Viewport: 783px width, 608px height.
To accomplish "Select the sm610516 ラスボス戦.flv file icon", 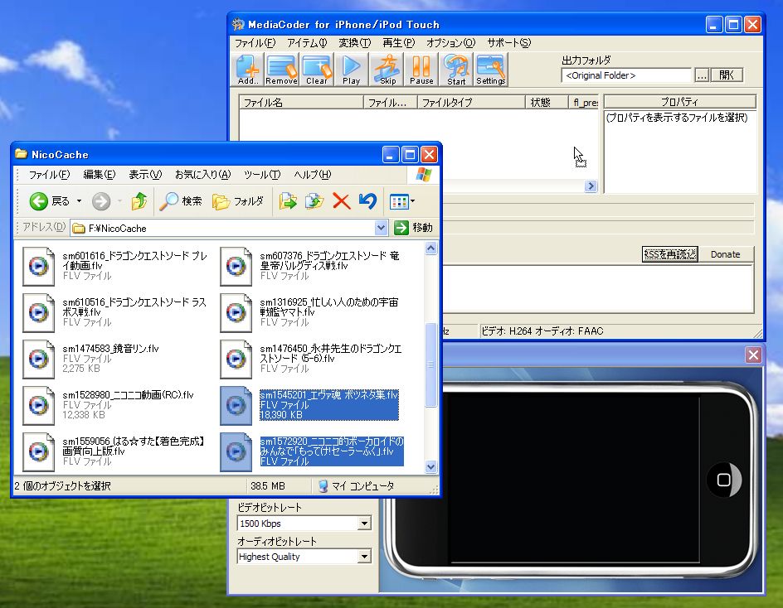I will [38, 313].
